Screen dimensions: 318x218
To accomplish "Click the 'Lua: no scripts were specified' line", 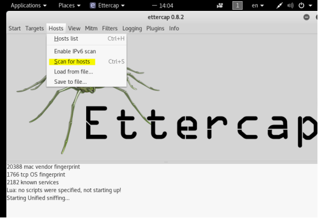I will click(x=64, y=190).
